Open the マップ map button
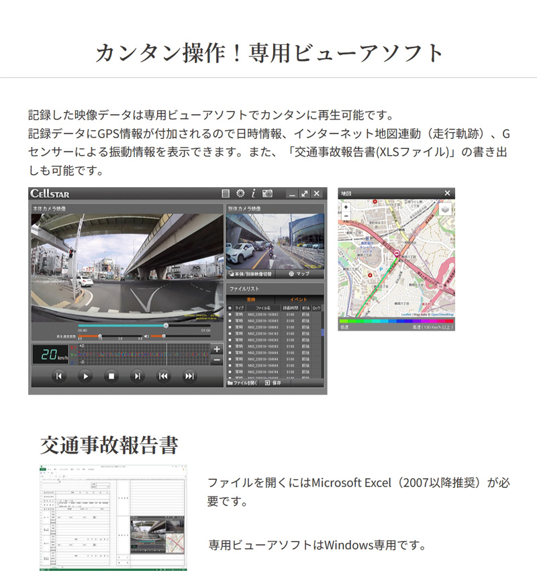 pyautogui.click(x=299, y=274)
